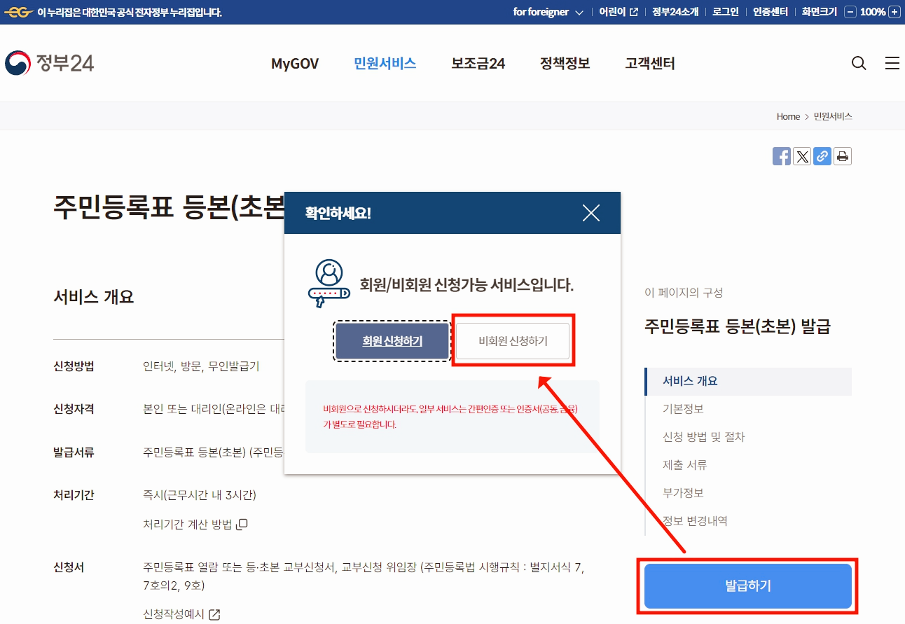The height and width of the screenshot is (624, 905).
Task: Open the 처리기간 계산 방법 link
Action: click(x=195, y=525)
